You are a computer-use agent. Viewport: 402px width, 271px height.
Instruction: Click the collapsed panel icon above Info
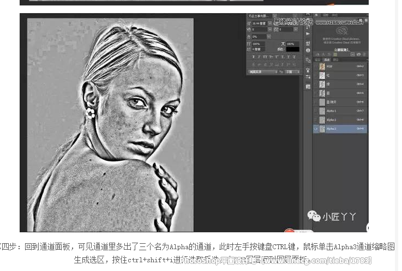coord(308,43)
